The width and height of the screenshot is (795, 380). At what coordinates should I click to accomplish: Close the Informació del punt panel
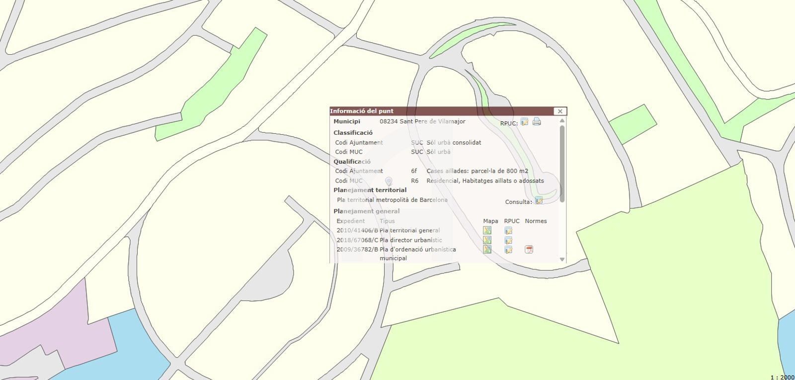tap(560, 111)
